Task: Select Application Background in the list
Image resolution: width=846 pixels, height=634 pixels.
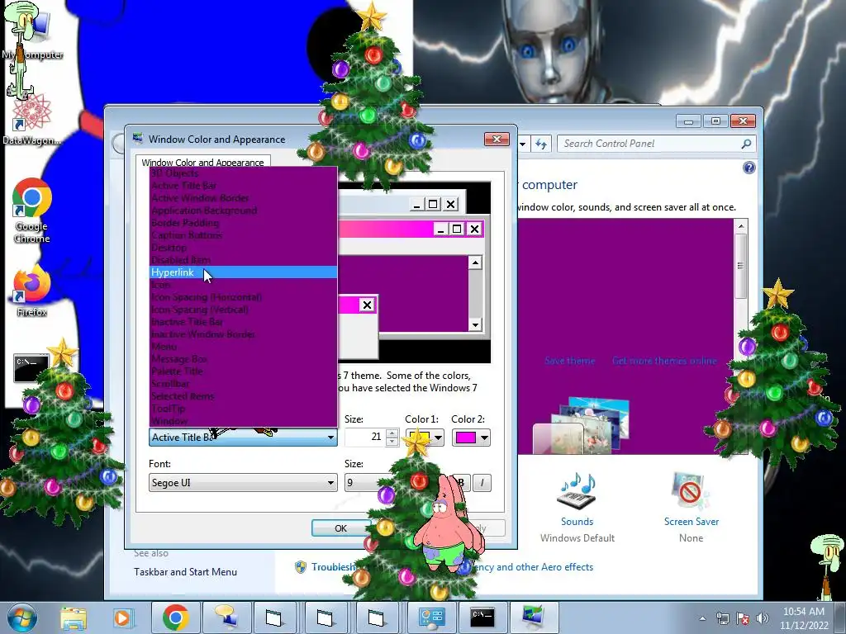Action: pos(244,211)
